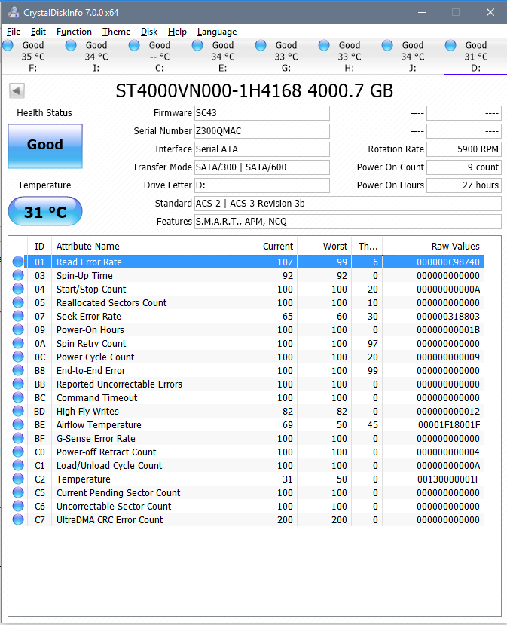Click status orb for Reported Uncorrectable Errors
This screenshot has width=507, height=625.
coord(18,384)
